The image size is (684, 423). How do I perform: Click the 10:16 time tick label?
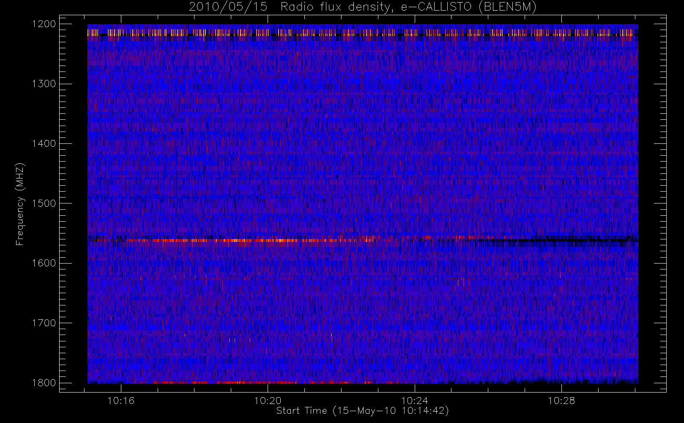pyautogui.click(x=121, y=401)
